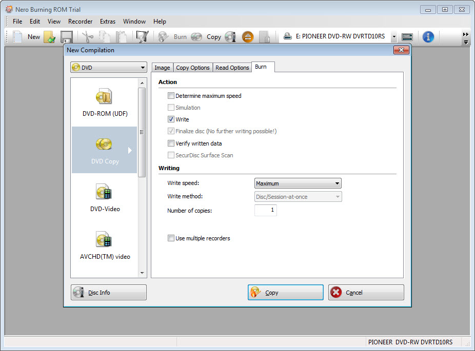Viewport: 475px width, 351px height.
Task: Click the Nero application icon in title bar
Action: 9,9
